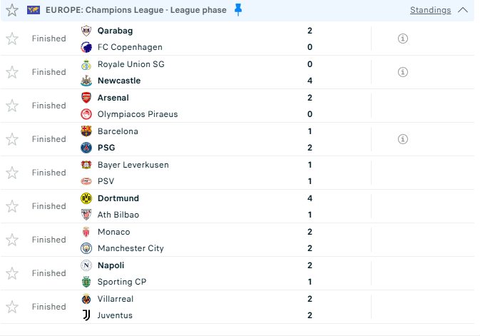Screen dimensions: 480x336
Task: Favorite the Arsenal vs Olympiacos match star
Action: pyautogui.click(x=11, y=106)
